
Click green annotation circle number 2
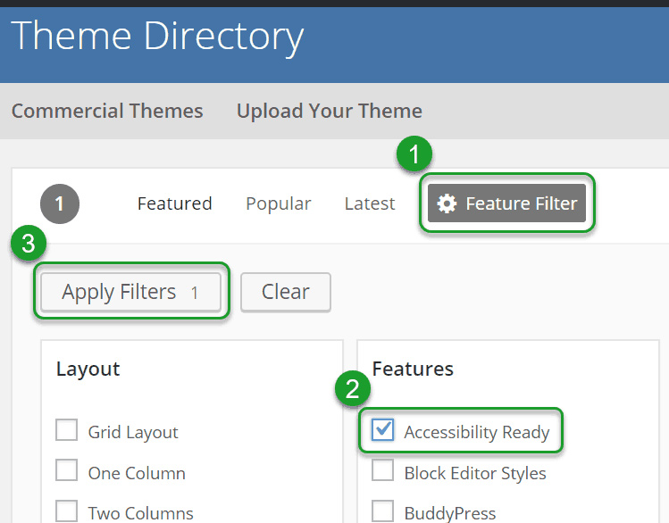pos(353,388)
